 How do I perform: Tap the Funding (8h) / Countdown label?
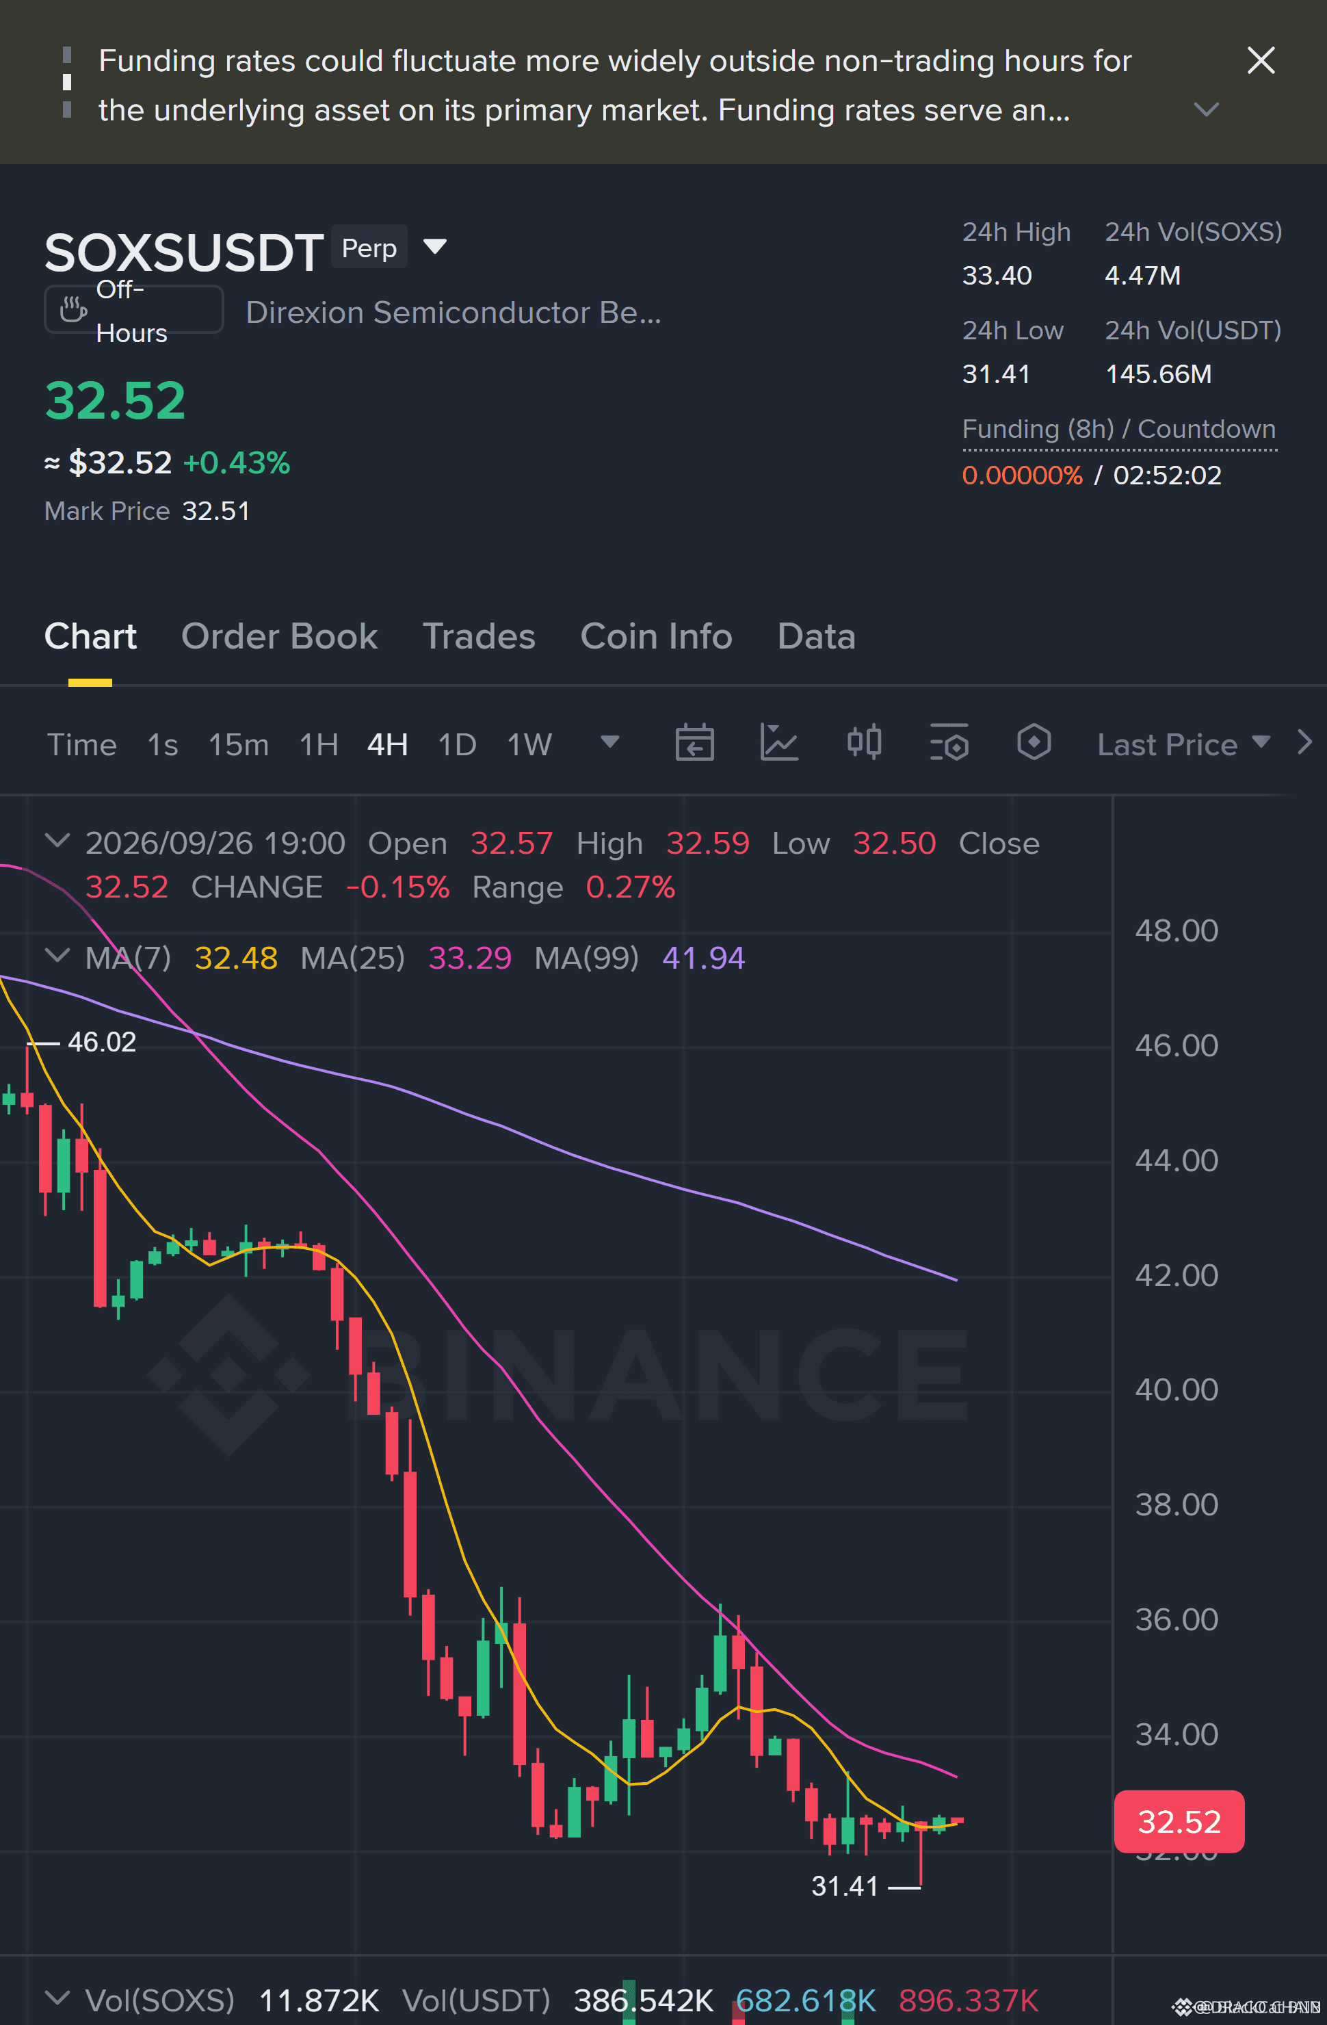point(1118,430)
